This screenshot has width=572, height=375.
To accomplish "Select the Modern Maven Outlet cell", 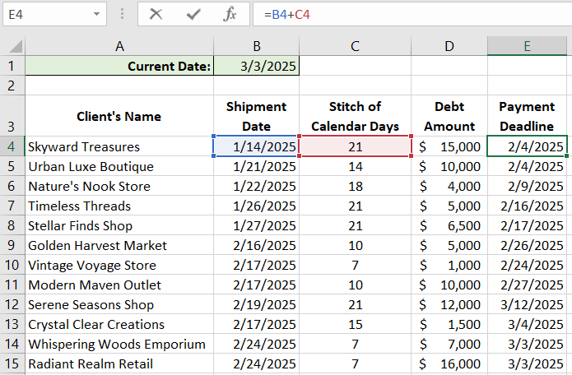I will (119, 285).
